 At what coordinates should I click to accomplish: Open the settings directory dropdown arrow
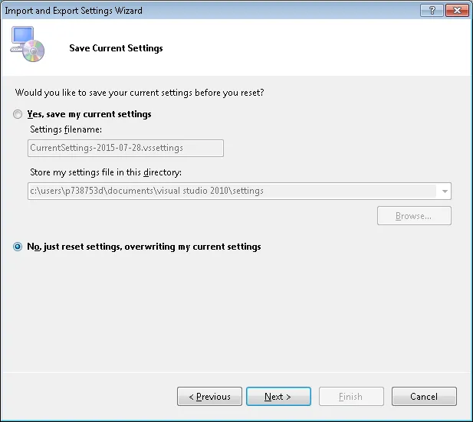click(445, 191)
